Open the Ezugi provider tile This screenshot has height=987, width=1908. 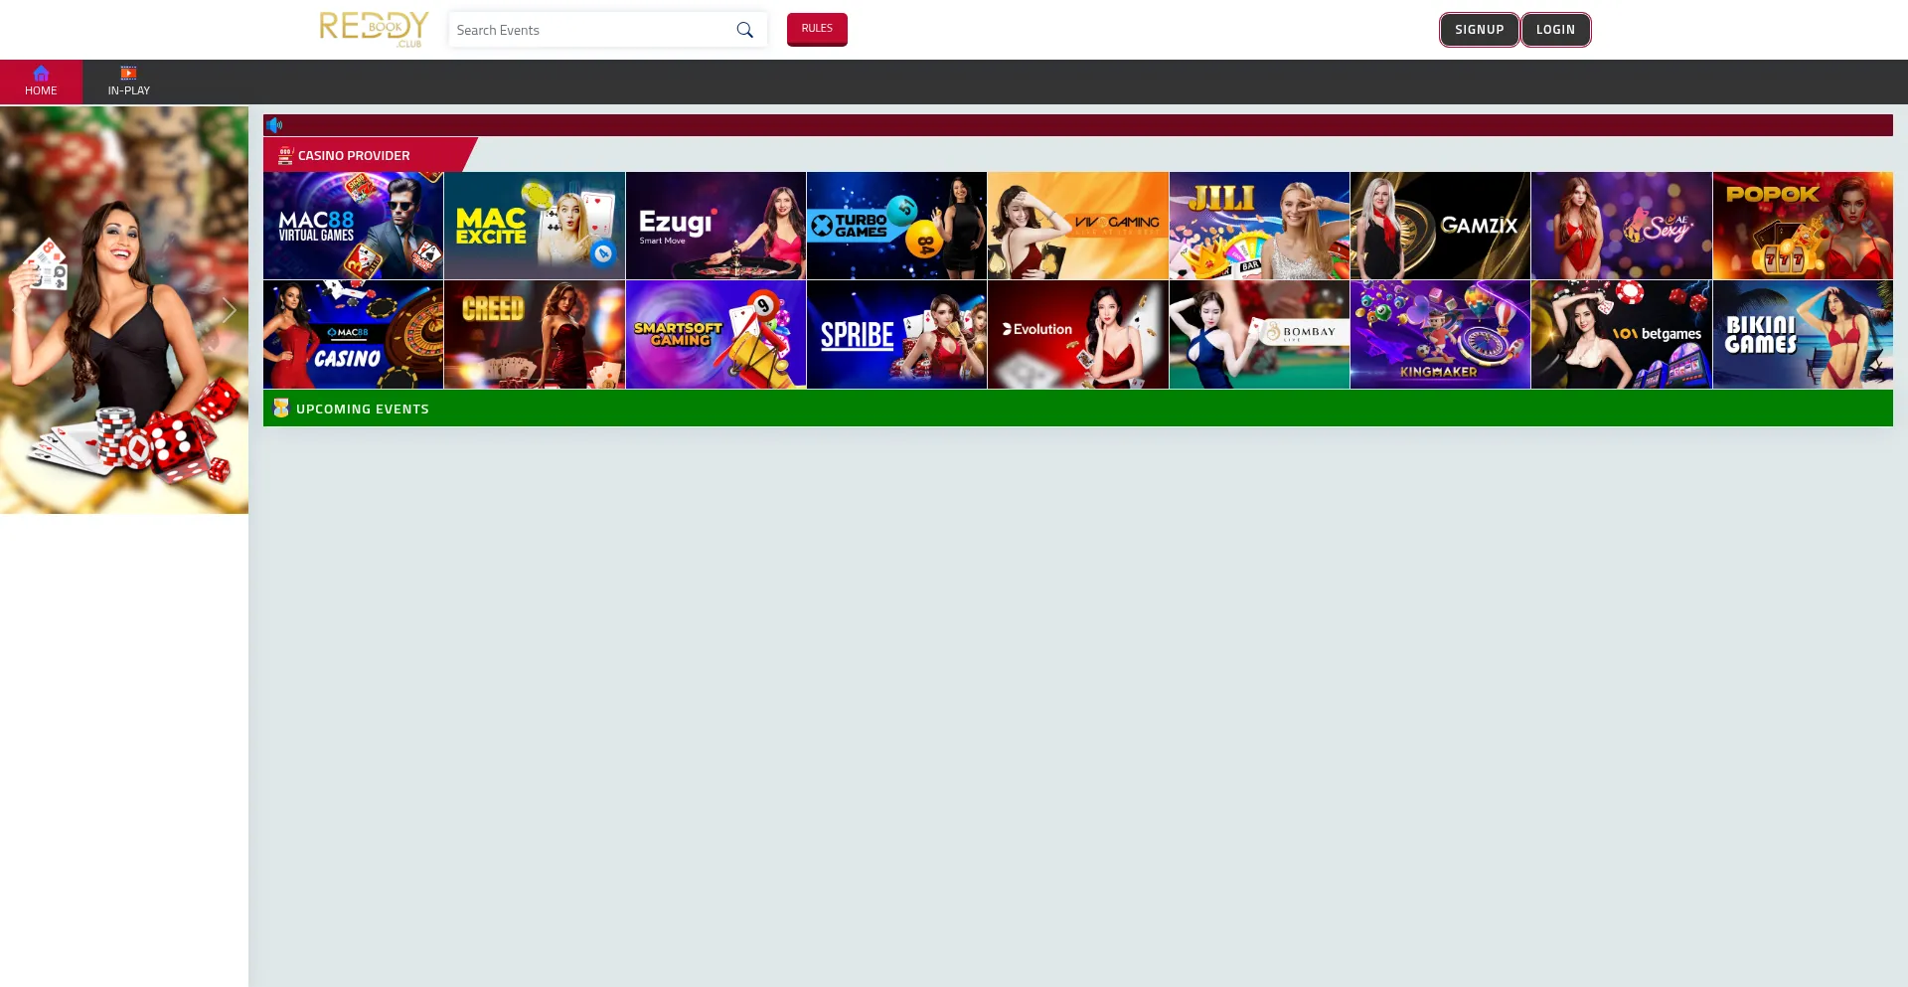(715, 226)
